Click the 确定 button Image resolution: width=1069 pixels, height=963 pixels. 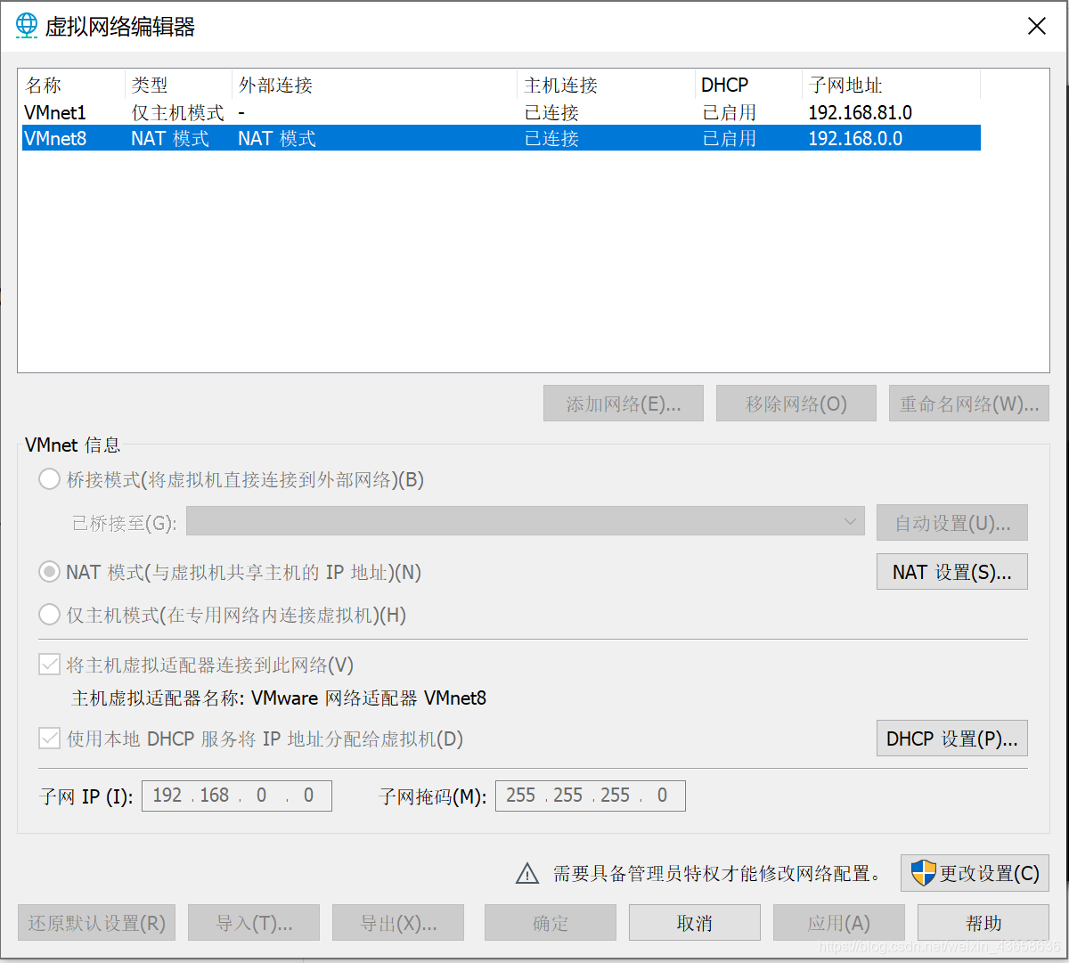(x=551, y=923)
